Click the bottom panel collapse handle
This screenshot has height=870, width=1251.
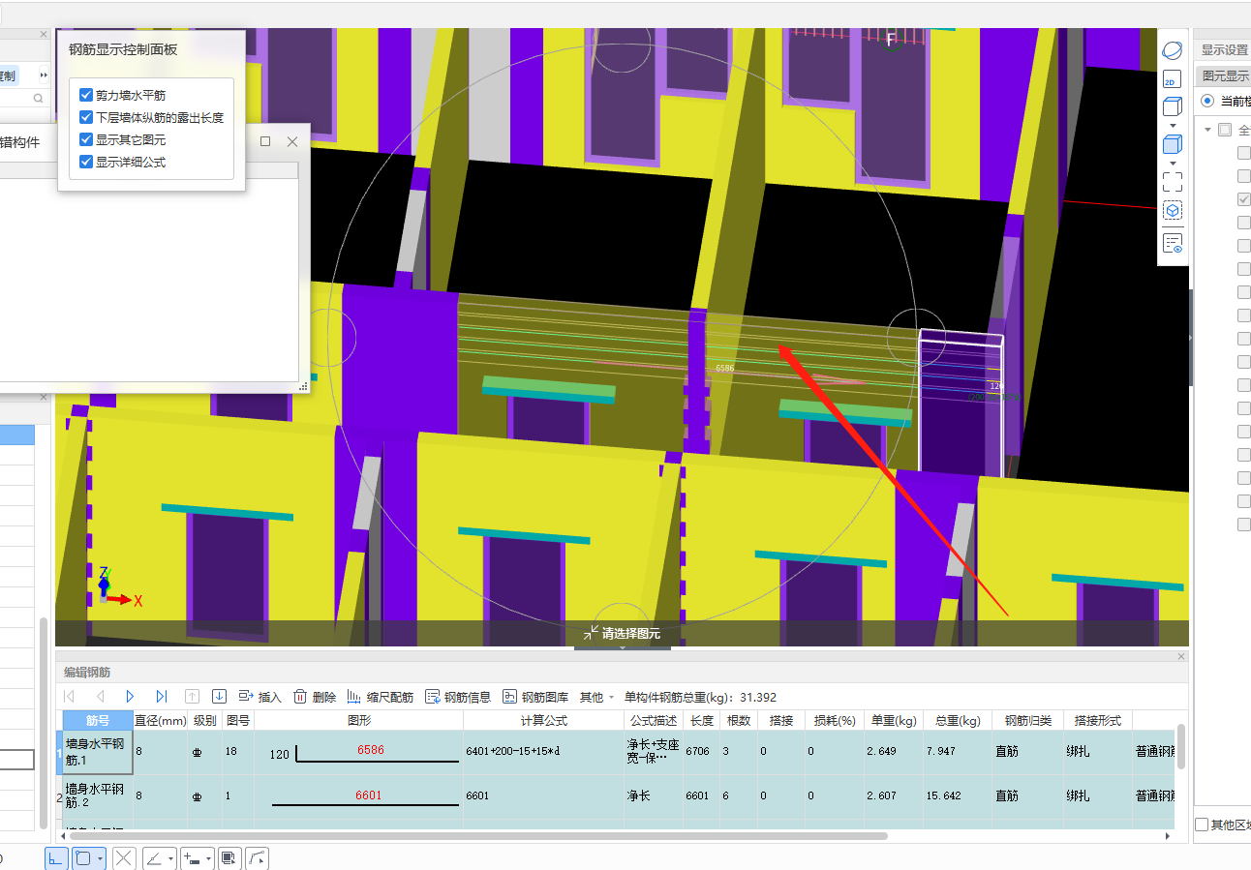[x=622, y=647]
